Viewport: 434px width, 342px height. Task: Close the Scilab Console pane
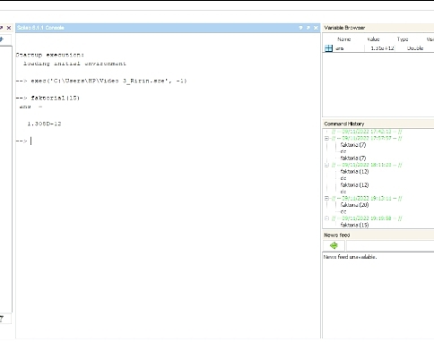(316, 28)
